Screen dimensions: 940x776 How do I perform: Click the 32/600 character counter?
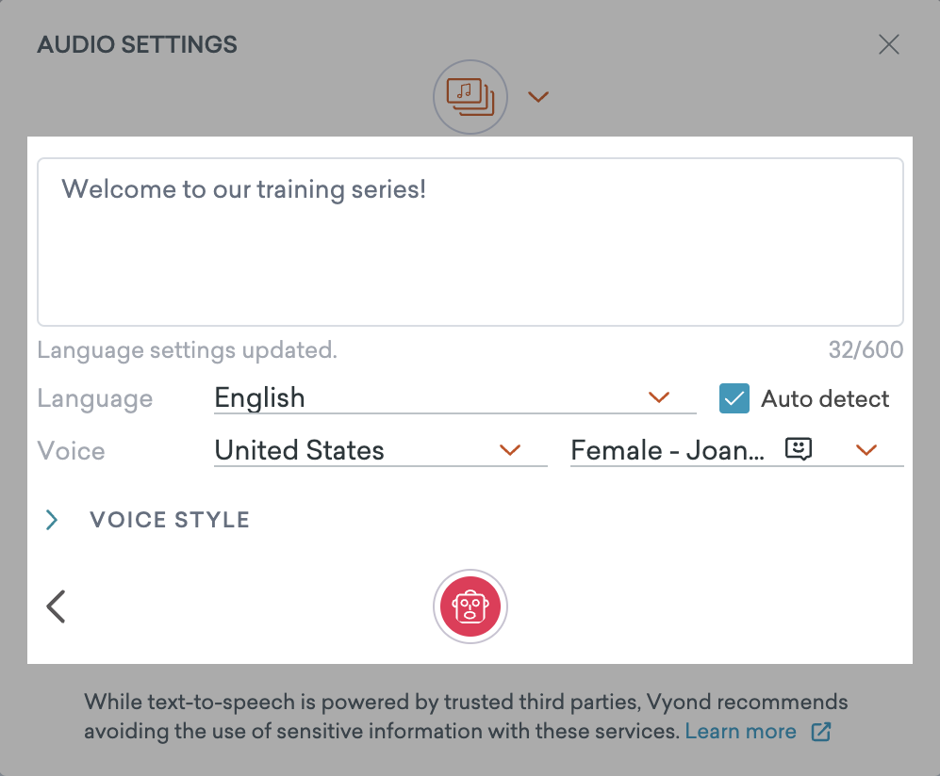(x=866, y=349)
